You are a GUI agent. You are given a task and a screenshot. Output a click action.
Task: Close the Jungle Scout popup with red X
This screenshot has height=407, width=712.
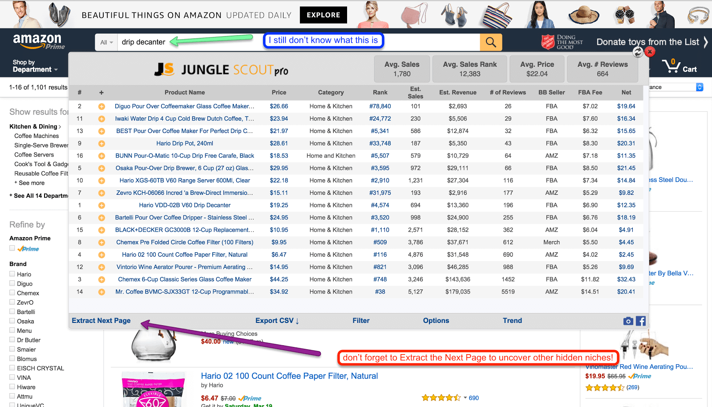[650, 52]
